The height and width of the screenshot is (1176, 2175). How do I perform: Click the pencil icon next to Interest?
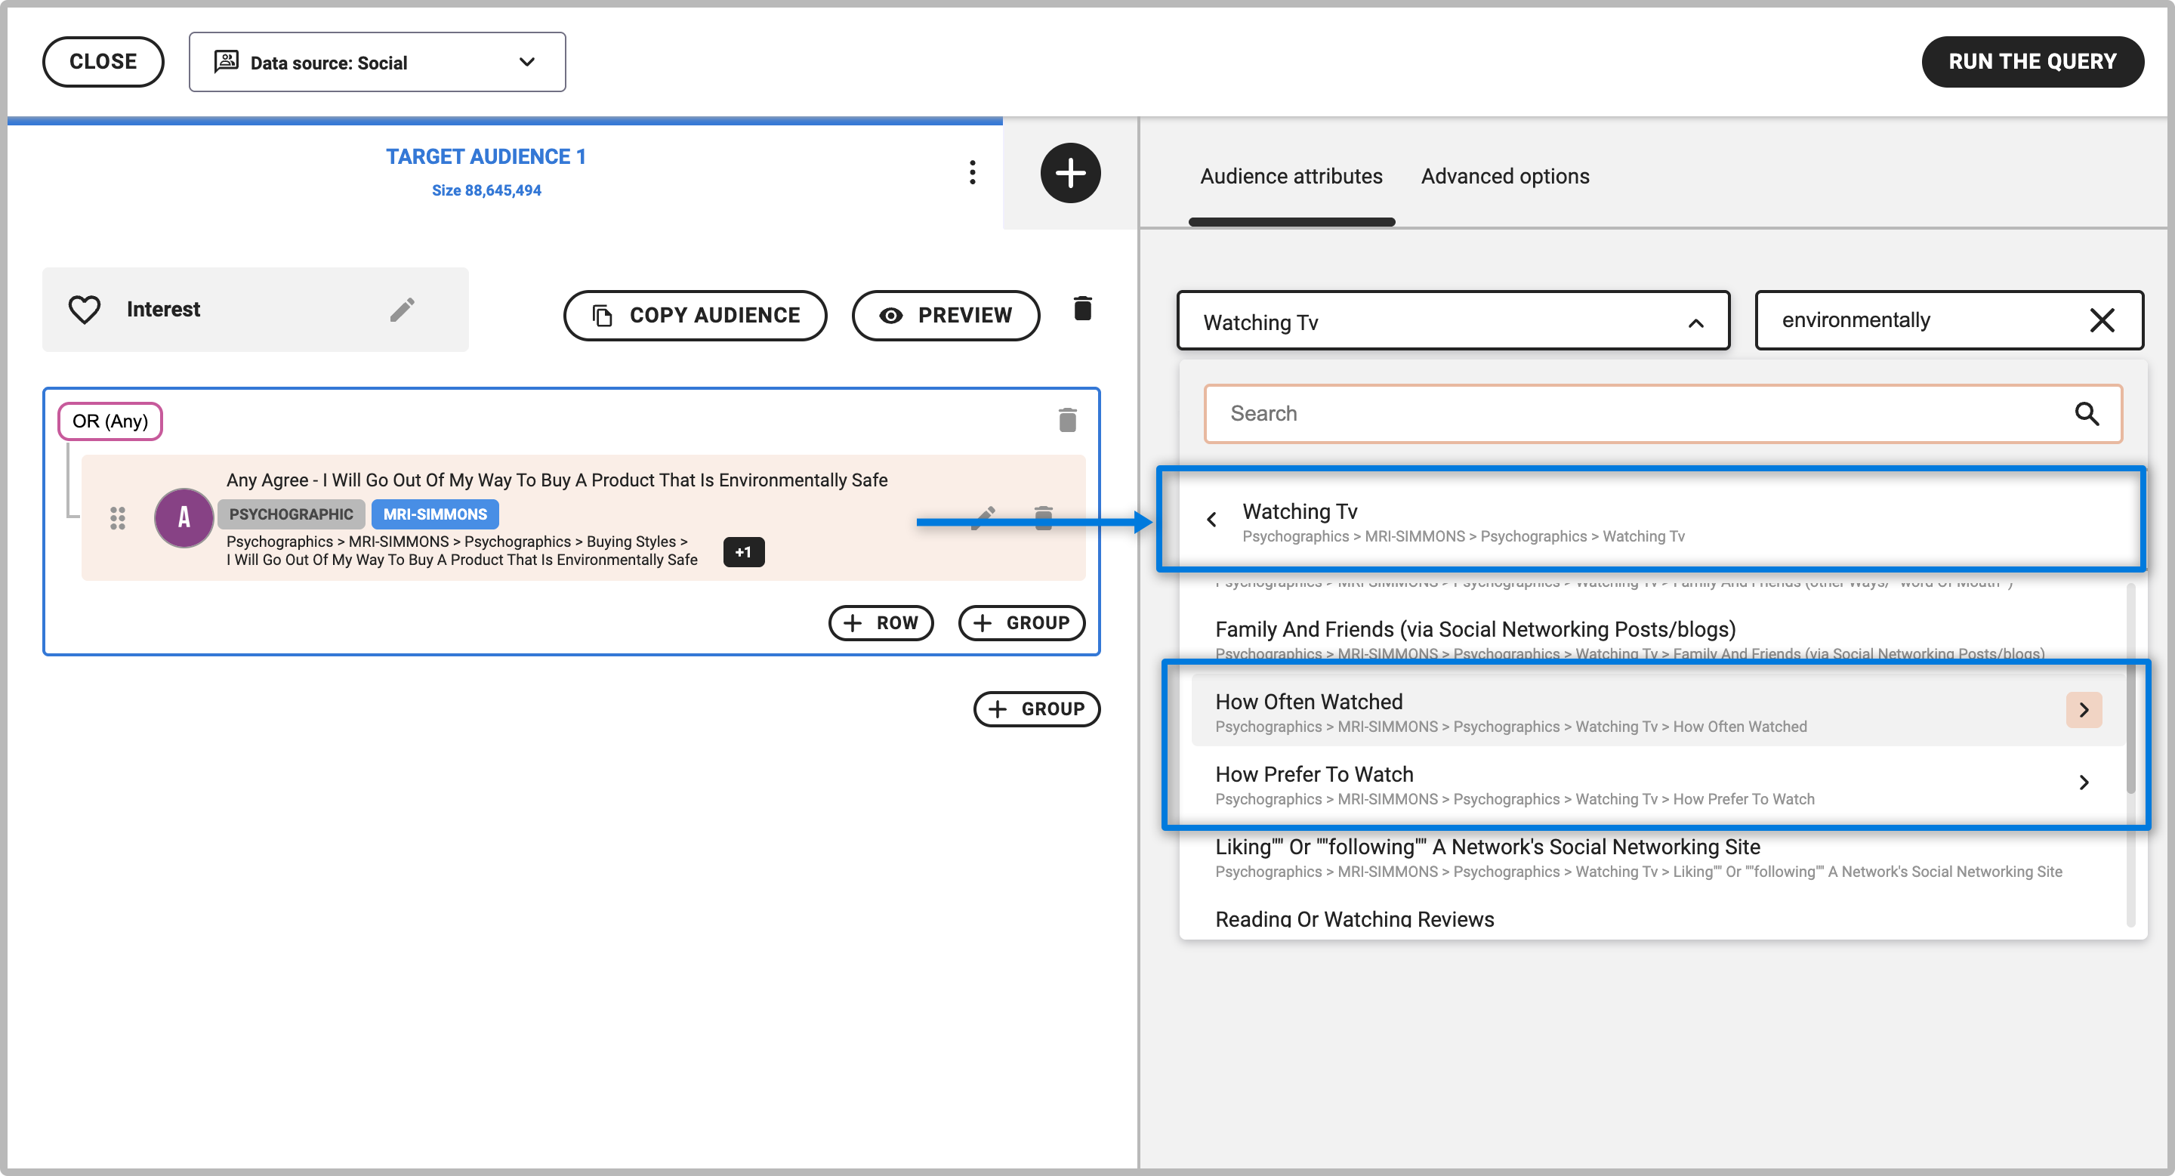click(x=402, y=309)
